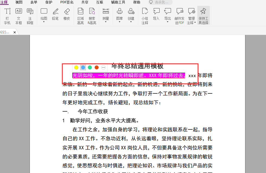Close the document tab ending in 022)...
The width and height of the screenshot is (266, 173).
coord(15,32)
